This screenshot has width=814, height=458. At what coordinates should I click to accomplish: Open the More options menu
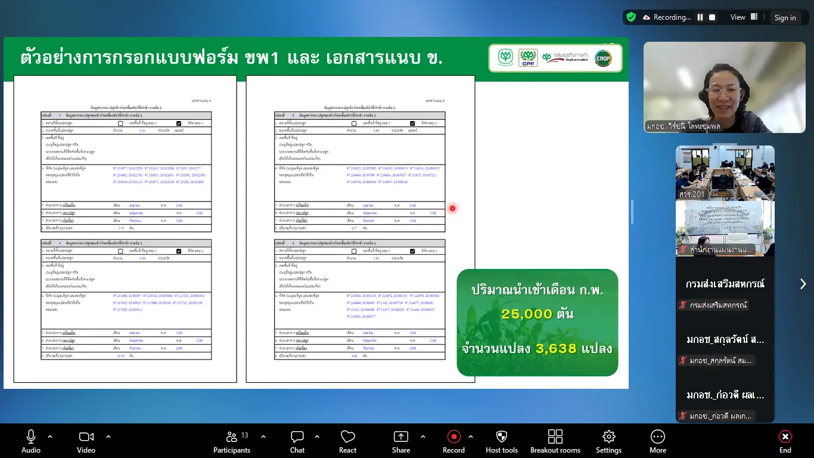657,441
